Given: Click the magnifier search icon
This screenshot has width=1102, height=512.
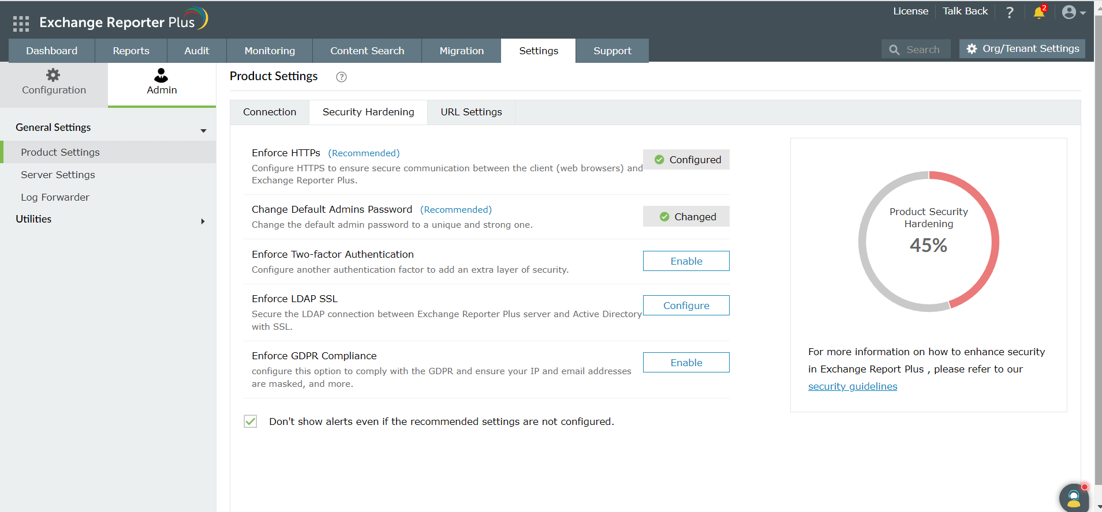Looking at the screenshot, I should pos(894,50).
